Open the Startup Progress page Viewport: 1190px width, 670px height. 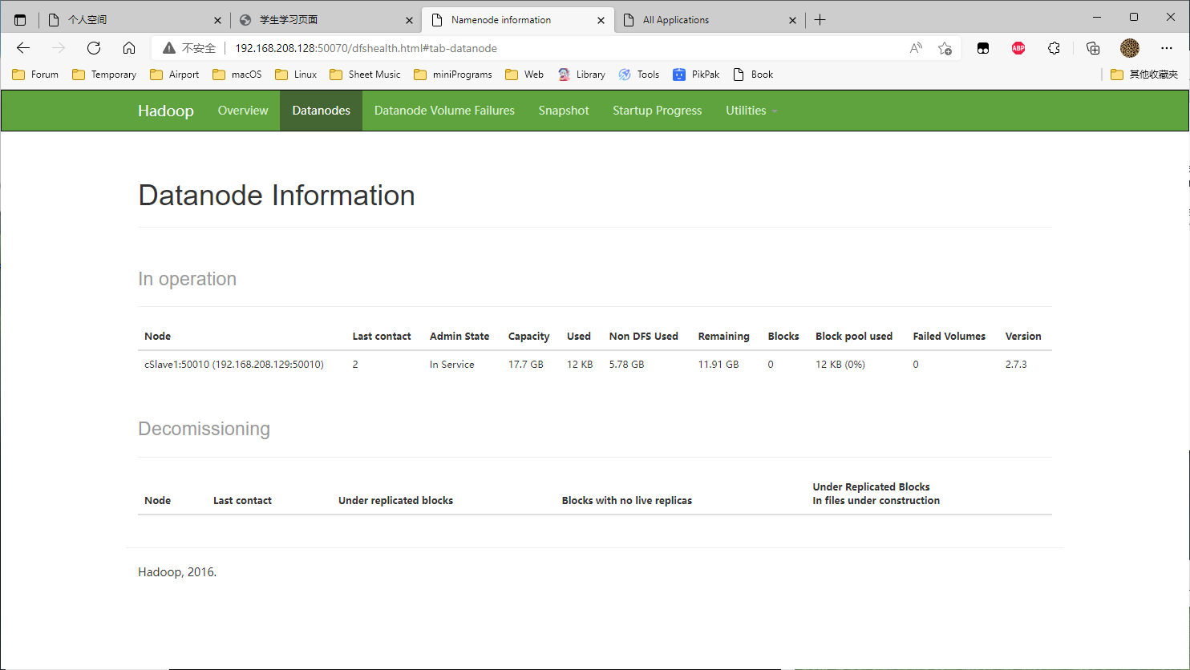click(657, 111)
